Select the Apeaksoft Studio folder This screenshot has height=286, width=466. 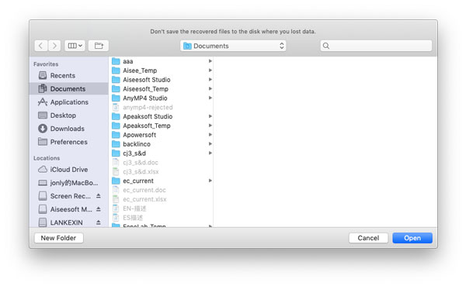click(161, 116)
